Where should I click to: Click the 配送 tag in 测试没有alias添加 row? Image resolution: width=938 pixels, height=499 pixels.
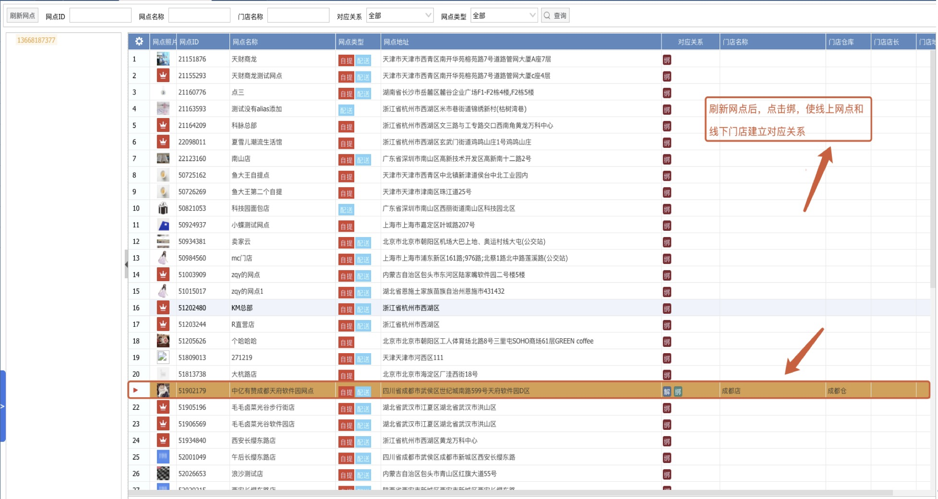click(346, 110)
